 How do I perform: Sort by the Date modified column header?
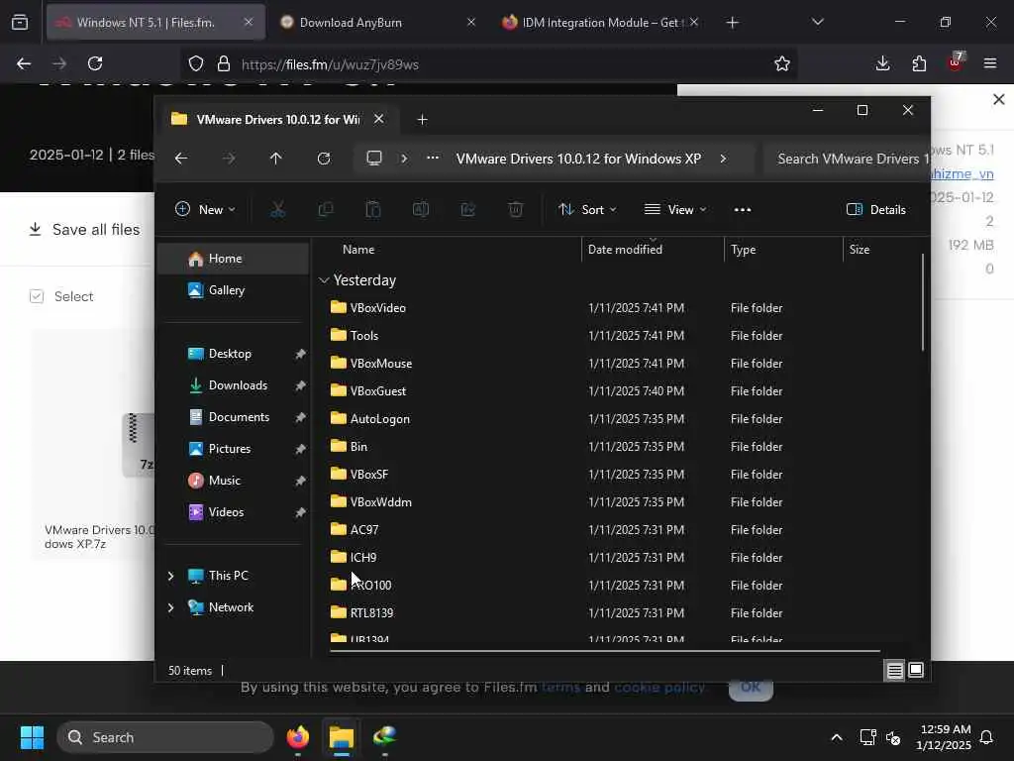(653, 250)
